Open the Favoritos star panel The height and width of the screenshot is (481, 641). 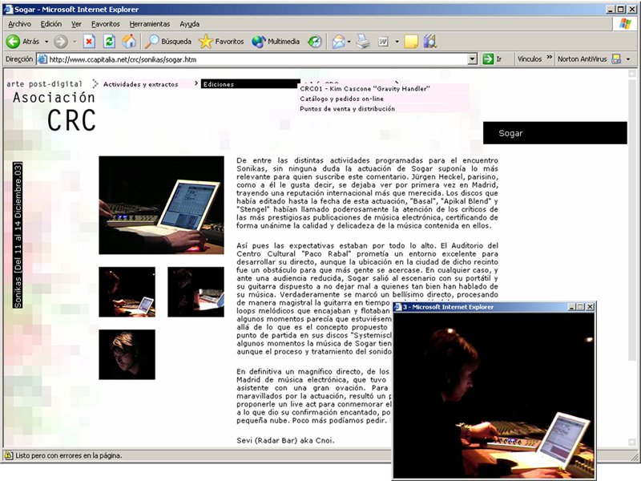tap(221, 42)
